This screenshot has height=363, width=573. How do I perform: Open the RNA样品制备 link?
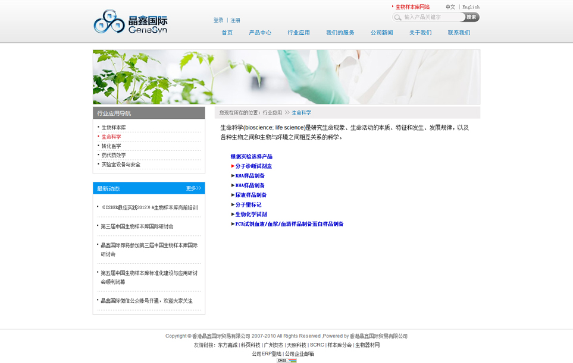(x=250, y=176)
